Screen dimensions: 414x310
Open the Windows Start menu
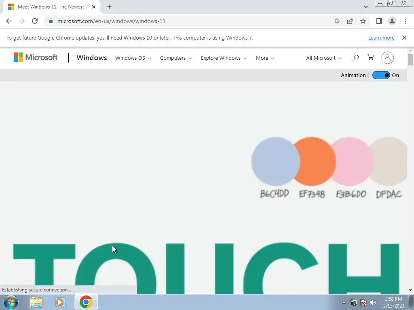coord(11,302)
